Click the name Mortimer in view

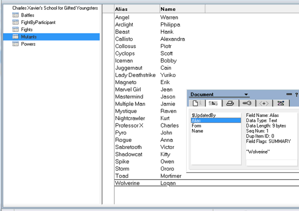tap(171, 175)
